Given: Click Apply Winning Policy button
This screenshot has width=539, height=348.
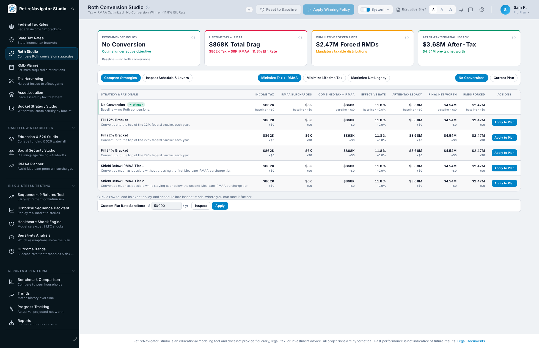Looking at the screenshot, I should coord(329,10).
